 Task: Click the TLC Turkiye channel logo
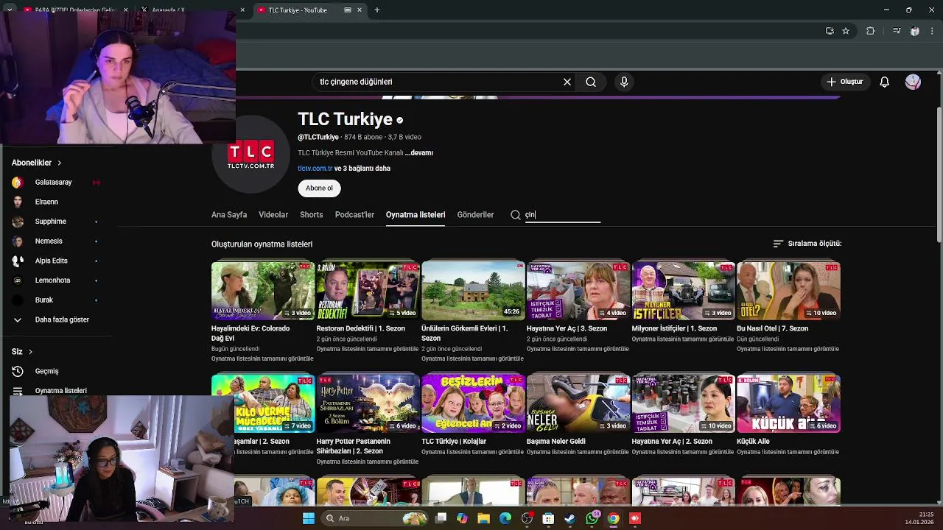[x=250, y=155]
